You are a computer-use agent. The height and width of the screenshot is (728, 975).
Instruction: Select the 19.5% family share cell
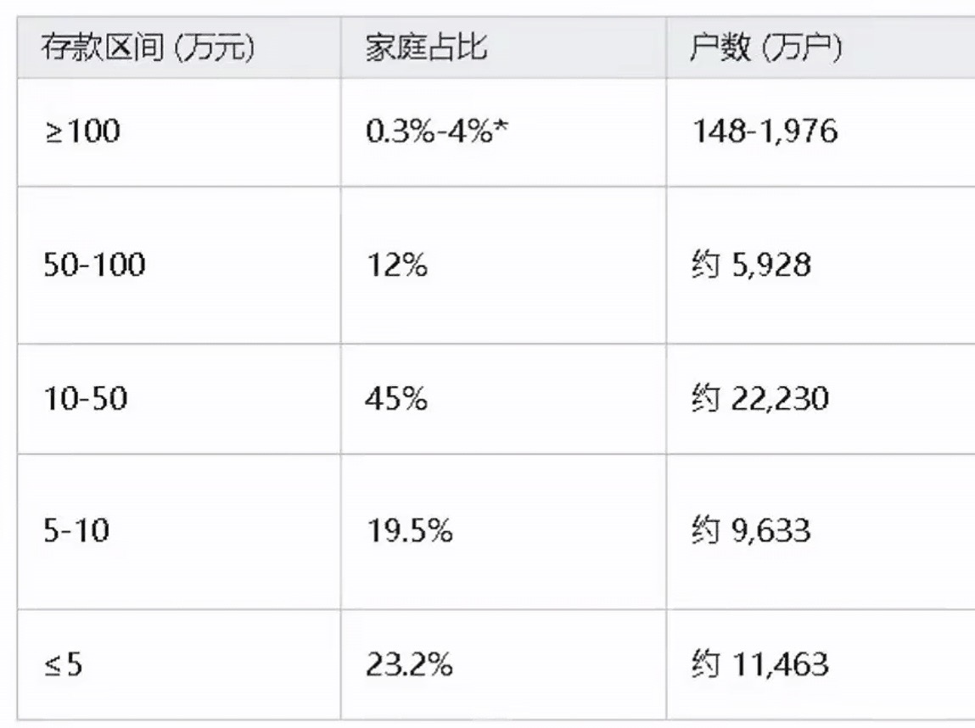(x=409, y=531)
